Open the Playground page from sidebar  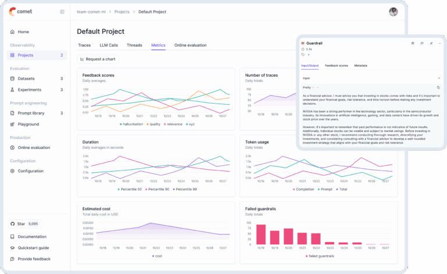point(28,124)
